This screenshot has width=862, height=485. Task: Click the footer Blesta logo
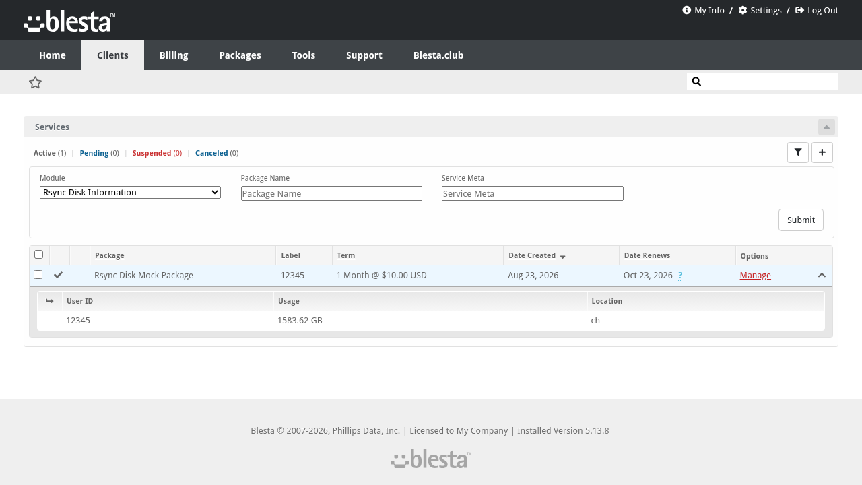click(x=431, y=459)
